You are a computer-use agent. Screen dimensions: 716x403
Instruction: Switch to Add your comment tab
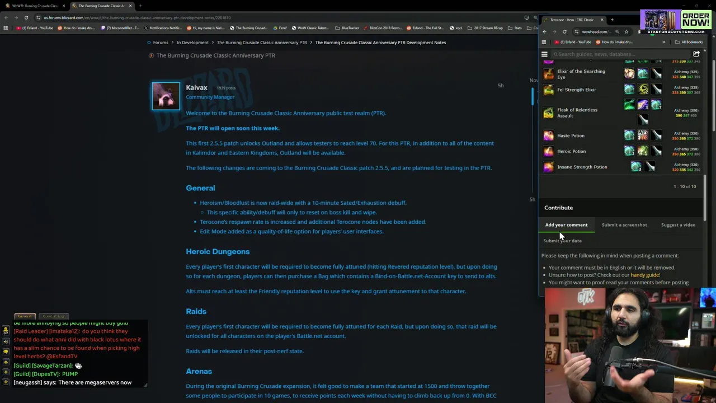click(567, 225)
